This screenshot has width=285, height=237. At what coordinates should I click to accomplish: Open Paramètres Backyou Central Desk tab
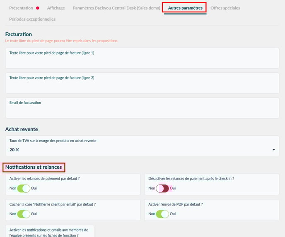coord(116,8)
